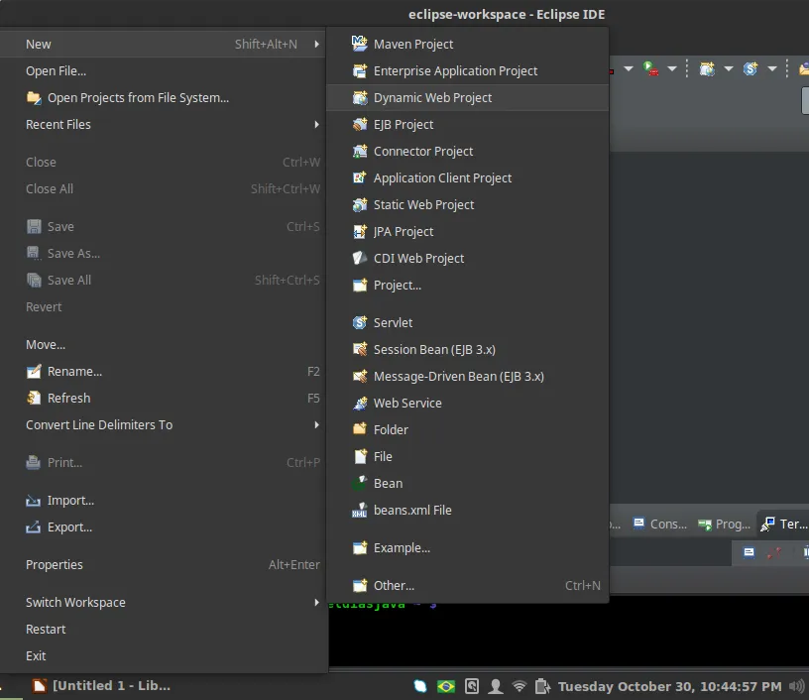Click the Web Service icon
The width and height of the screenshot is (809, 700).
pos(359,403)
